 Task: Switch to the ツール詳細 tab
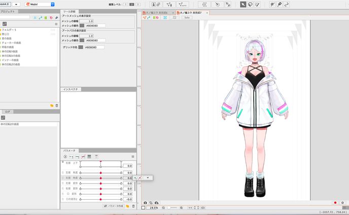click(69, 11)
